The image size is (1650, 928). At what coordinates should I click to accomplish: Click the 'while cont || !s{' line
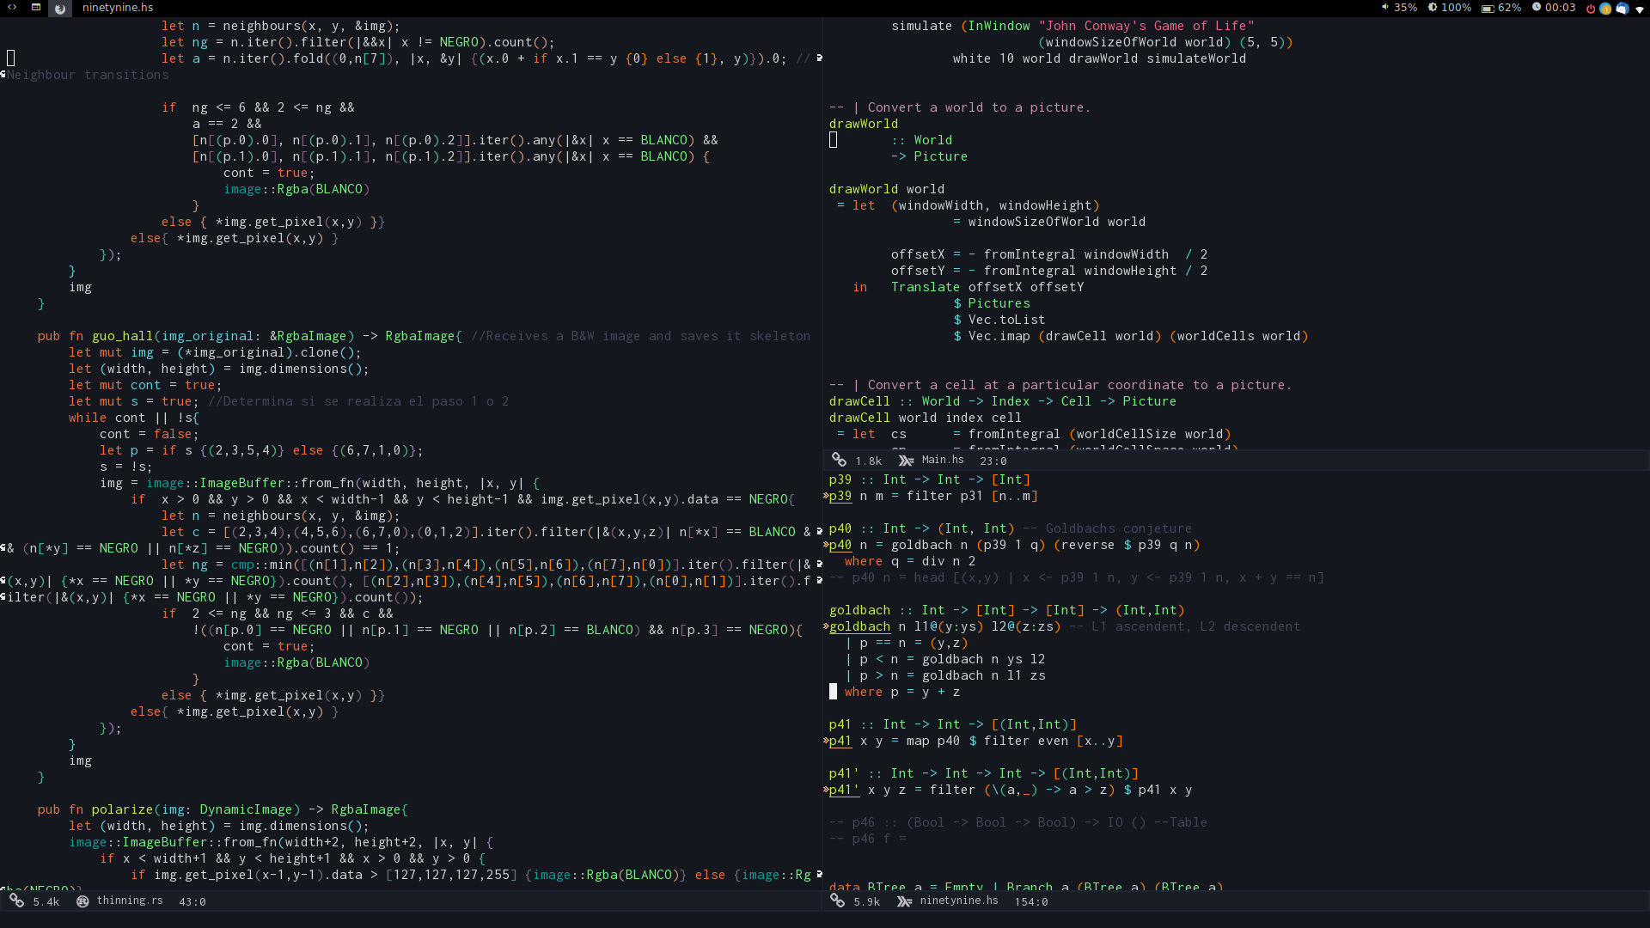point(134,418)
